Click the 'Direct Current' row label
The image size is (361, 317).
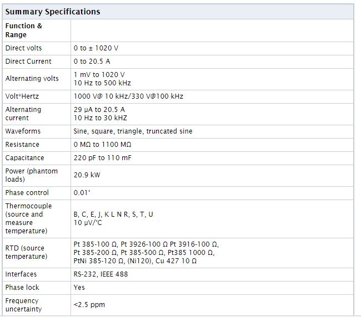(x=28, y=62)
